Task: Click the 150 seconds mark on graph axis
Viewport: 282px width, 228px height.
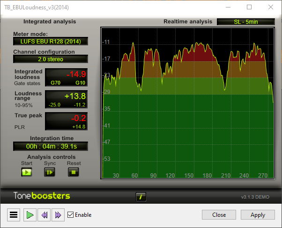Action: [189, 175]
